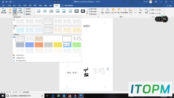Expand the Picture Effects (图片效果) dropdown
Image resolution: width=174 pixels, height=98 pixels.
click(x=93, y=11)
